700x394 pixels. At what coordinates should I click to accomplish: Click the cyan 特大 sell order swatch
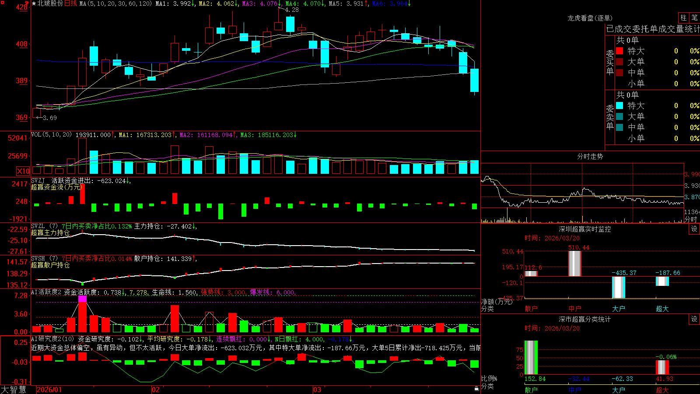coord(619,106)
